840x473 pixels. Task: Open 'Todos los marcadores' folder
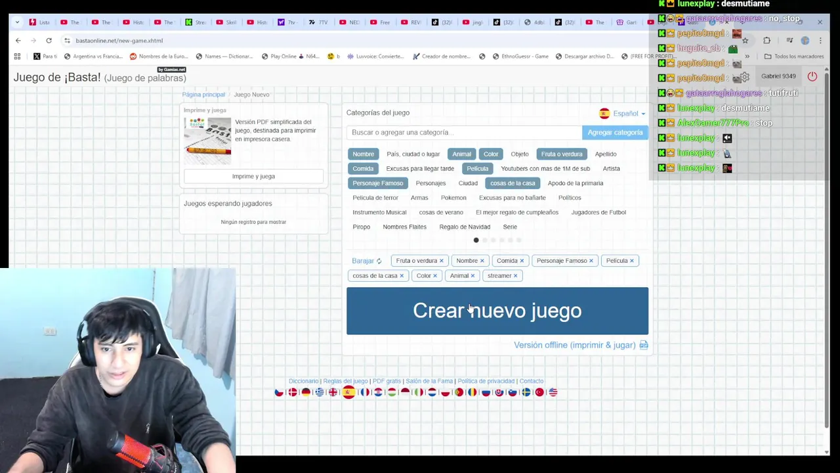793,56
